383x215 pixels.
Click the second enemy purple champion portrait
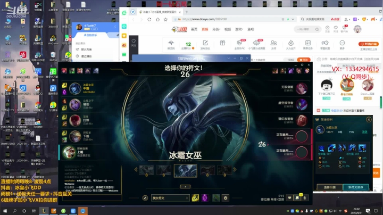click(x=302, y=104)
